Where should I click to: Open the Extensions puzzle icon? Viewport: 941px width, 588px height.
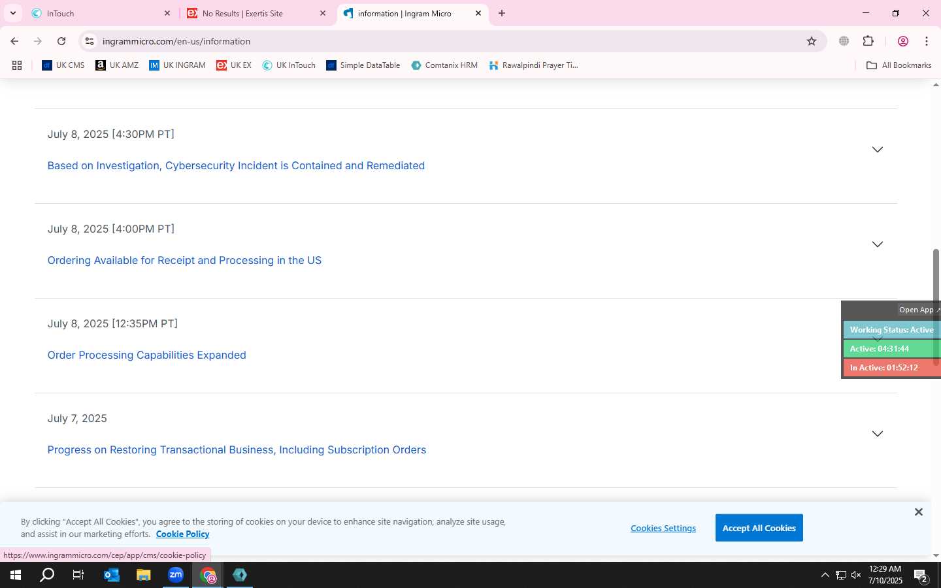coord(868,41)
